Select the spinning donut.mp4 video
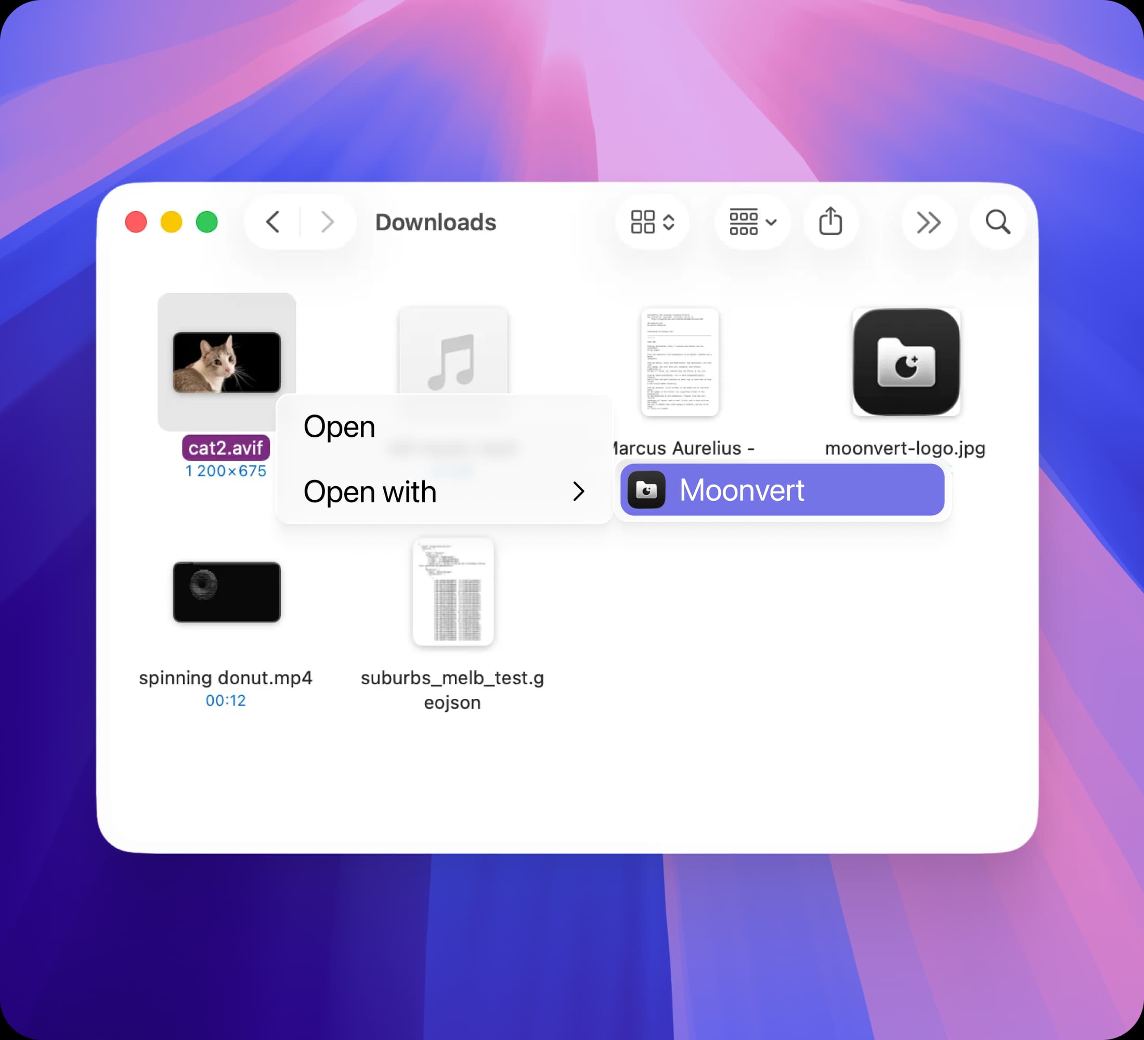1144x1040 pixels. [x=226, y=592]
